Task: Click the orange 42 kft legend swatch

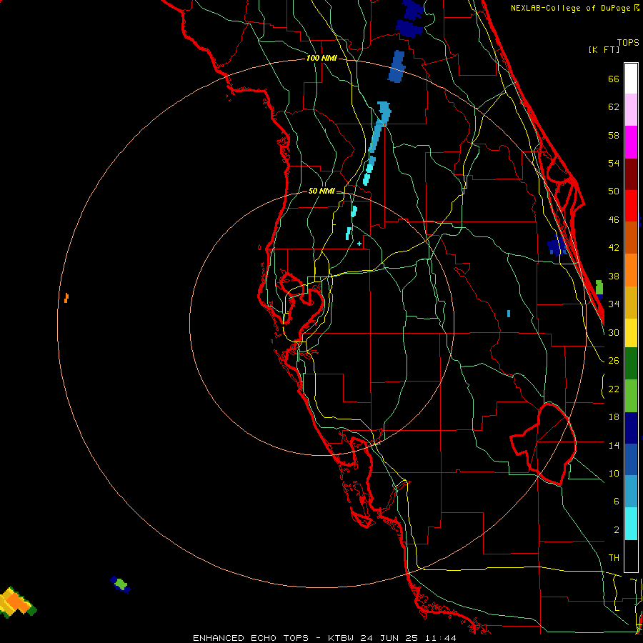Action: click(x=631, y=270)
